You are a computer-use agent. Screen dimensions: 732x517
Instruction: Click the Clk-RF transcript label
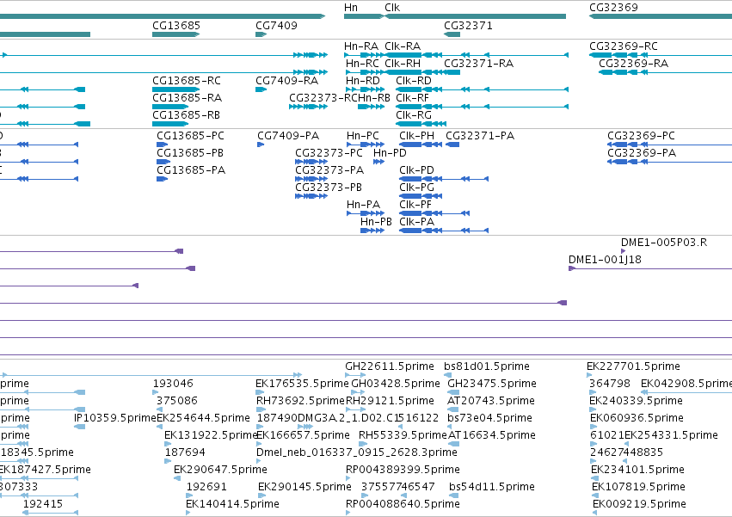[412, 98]
